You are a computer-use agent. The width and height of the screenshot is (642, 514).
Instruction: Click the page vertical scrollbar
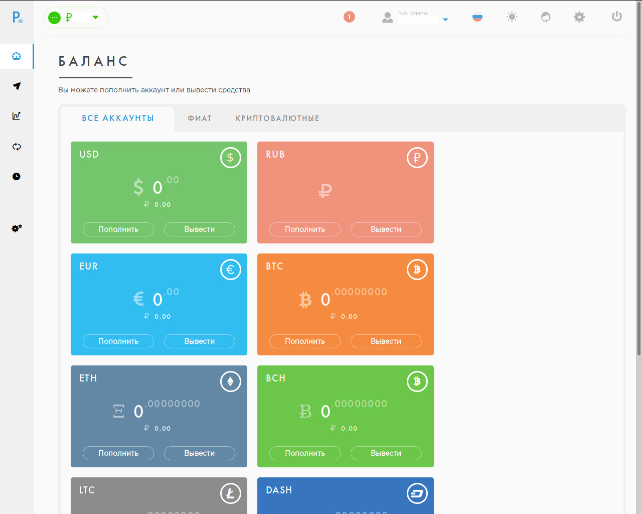(x=638, y=178)
